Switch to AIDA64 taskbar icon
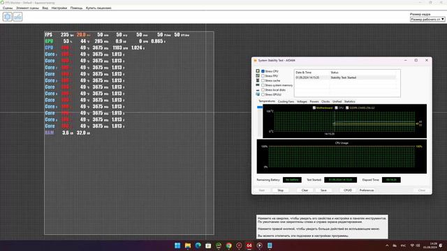 [249, 245]
